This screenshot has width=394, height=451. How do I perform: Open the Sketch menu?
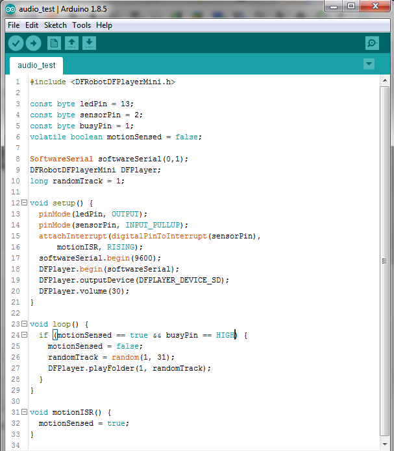pos(55,25)
